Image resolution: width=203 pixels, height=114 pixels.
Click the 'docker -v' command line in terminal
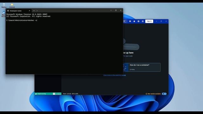pyautogui.click(x=22, y=20)
